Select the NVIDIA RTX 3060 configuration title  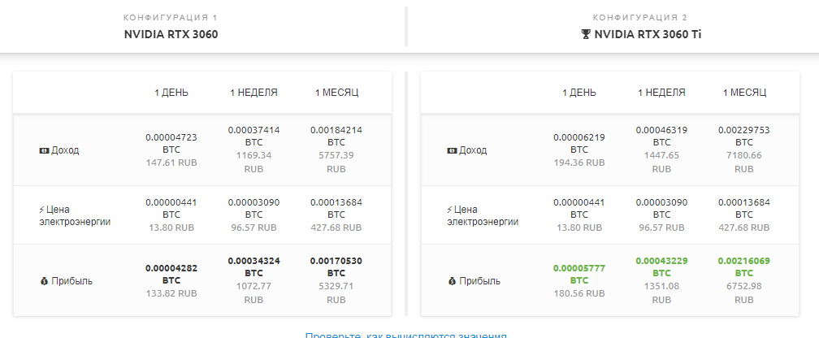click(x=171, y=34)
